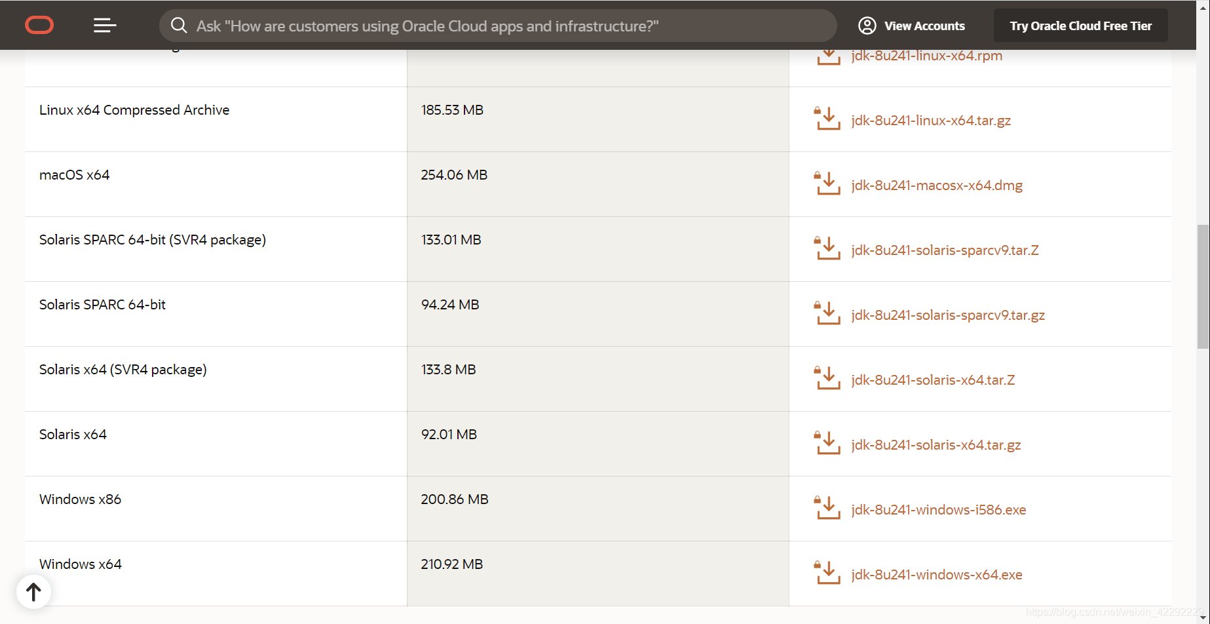Click download icon for solaris-x64.tar.Z
Screen dimensions: 1210x624
[x=827, y=378]
